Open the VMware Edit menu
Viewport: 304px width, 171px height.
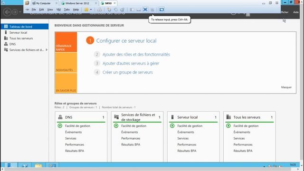pos(41,9)
